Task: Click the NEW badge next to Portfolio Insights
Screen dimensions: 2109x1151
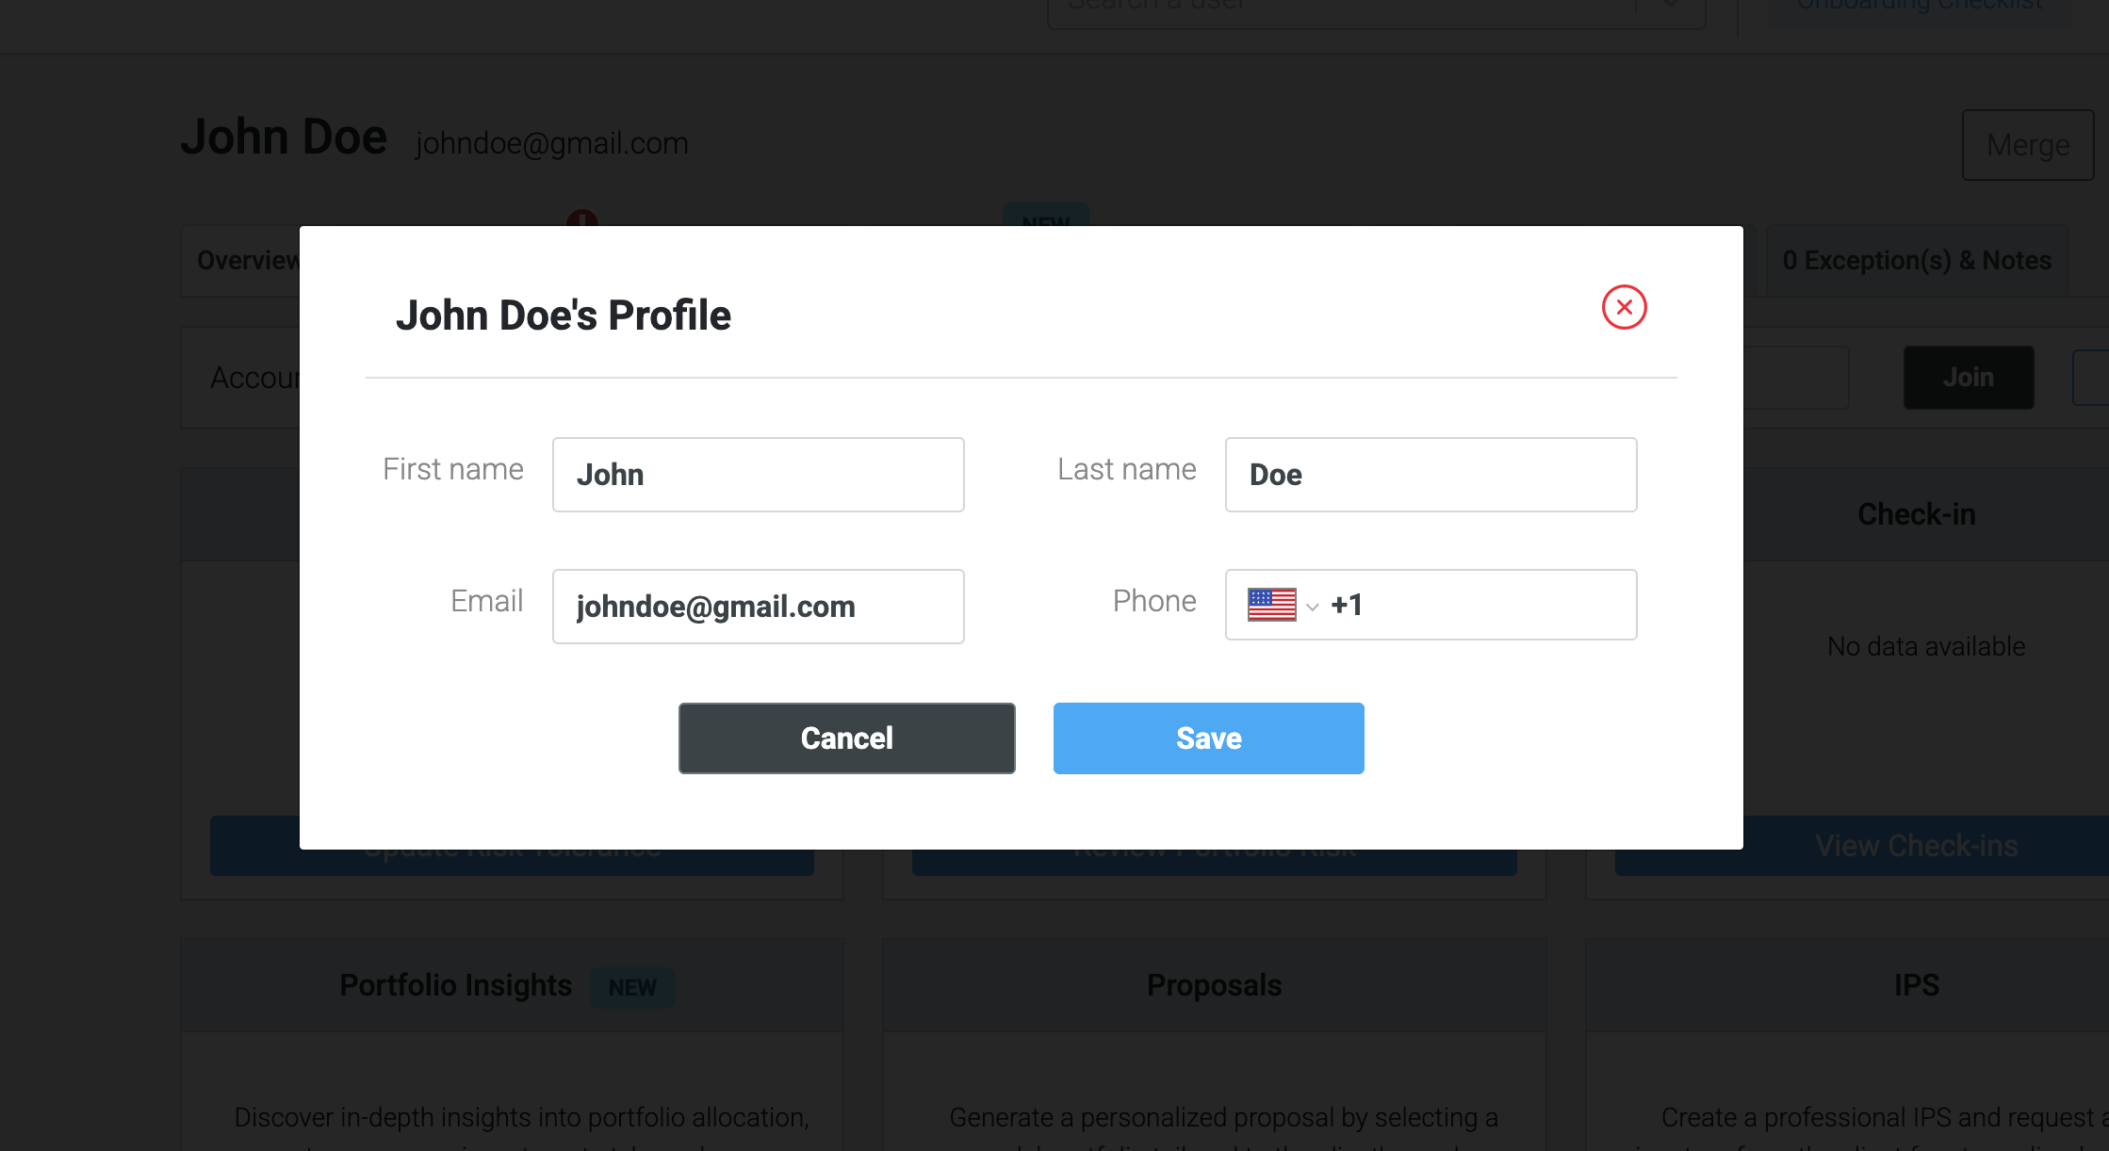Action: pyautogui.click(x=632, y=987)
